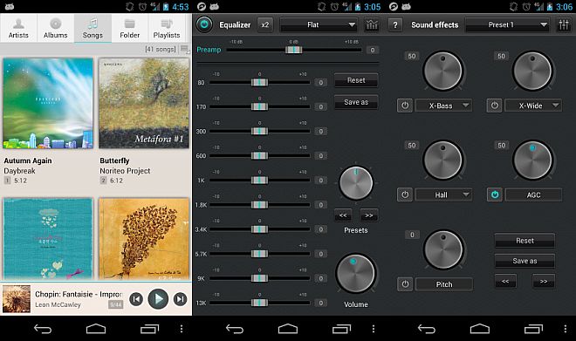Go to previous equalizer preset with << button

point(343,215)
